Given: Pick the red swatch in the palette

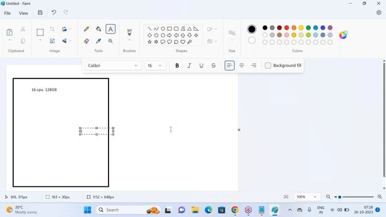Looking at the screenshot, I should tap(286, 28).
